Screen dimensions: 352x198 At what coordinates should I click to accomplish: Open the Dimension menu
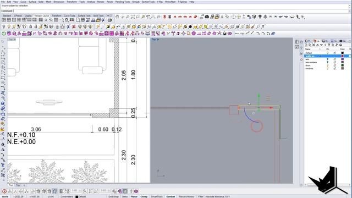(59, 2)
